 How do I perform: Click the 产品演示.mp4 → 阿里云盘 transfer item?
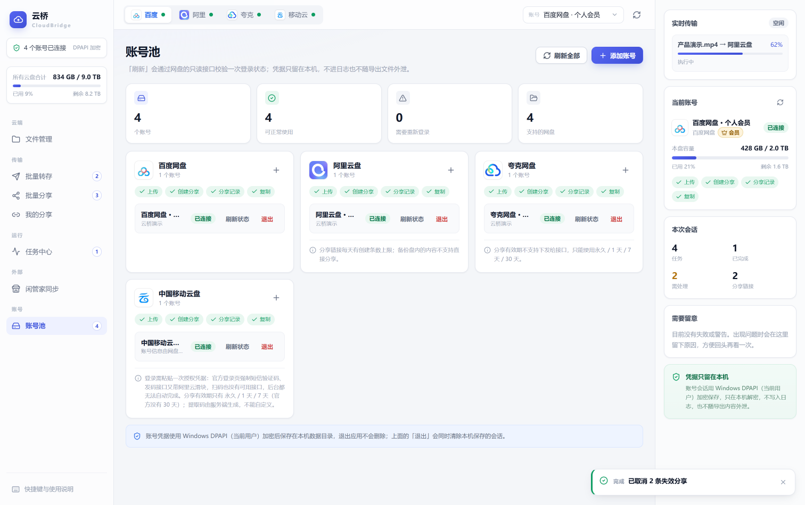click(x=730, y=53)
